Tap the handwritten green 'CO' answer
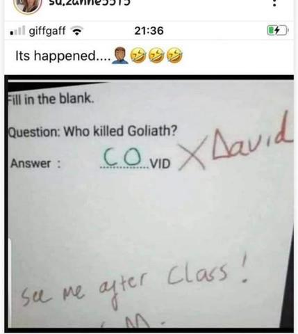 122,157
